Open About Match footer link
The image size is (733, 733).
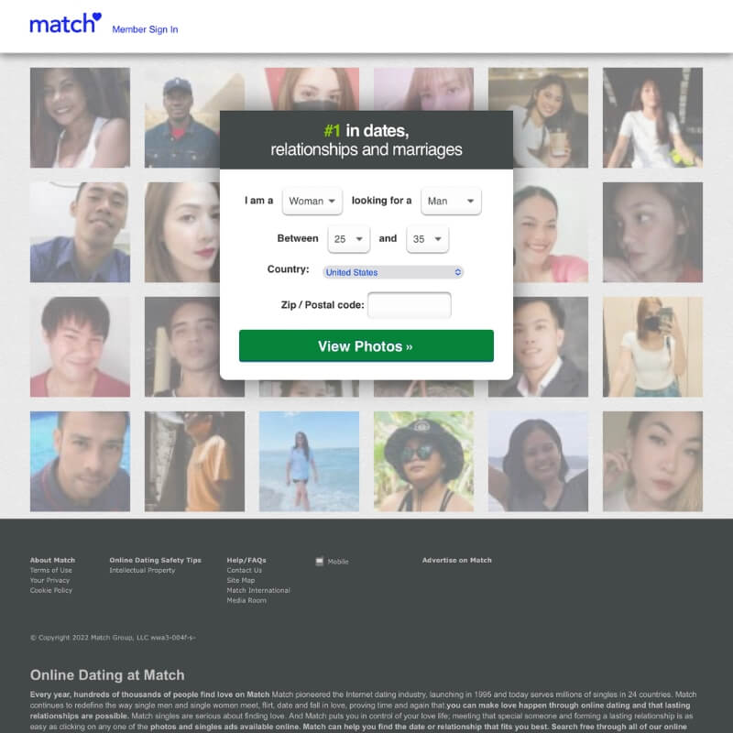tap(52, 560)
